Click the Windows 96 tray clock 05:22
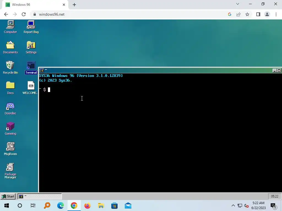This screenshot has height=211, width=282. [x=275, y=196]
